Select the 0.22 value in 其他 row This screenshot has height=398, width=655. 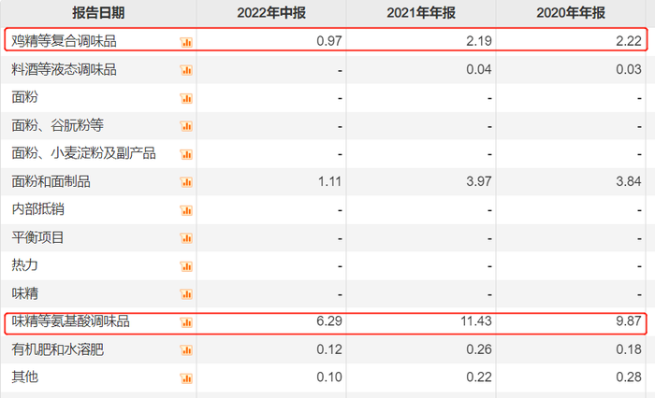(479, 377)
